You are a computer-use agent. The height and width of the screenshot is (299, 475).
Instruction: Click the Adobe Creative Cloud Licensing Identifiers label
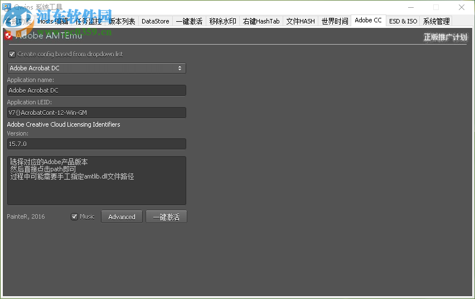click(64, 124)
